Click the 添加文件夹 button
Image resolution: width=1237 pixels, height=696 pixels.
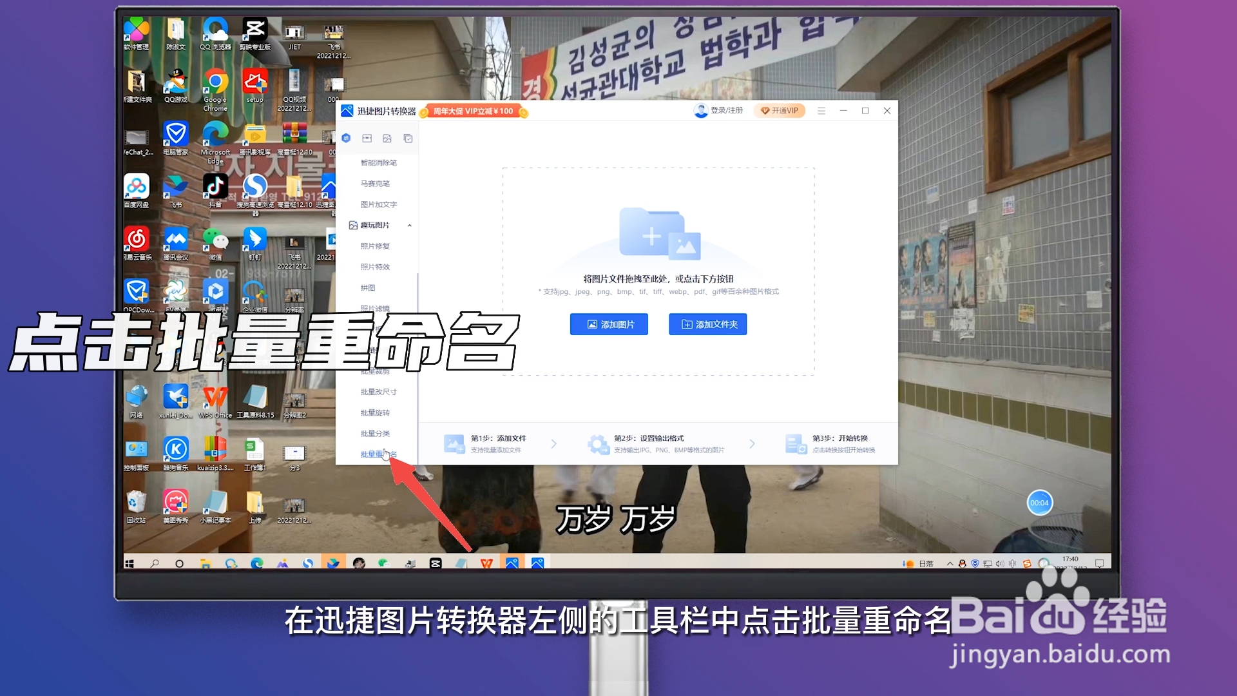[x=708, y=324]
